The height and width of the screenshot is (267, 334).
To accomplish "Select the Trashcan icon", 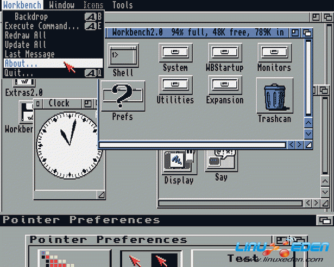I will pyautogui.click(x=275, y=96).
